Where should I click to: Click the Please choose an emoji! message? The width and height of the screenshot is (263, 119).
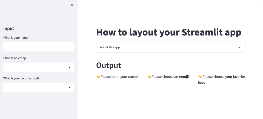pyautogui.click(x=170, y=77)
